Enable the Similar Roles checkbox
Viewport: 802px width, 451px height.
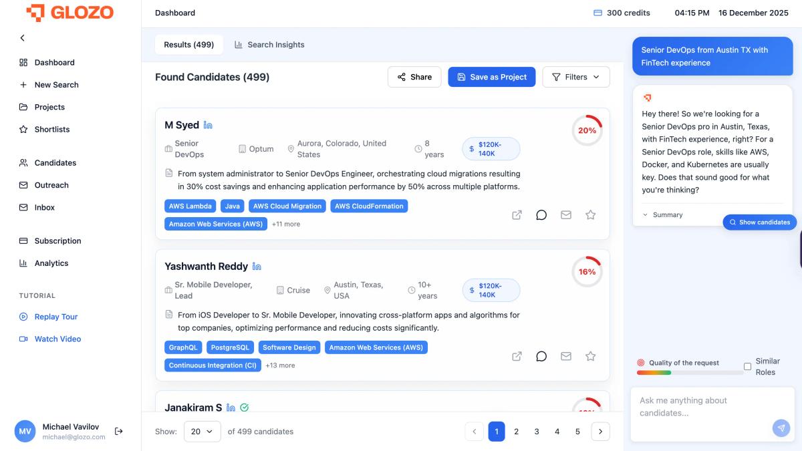pyautogui.click(x=747, y=366)
